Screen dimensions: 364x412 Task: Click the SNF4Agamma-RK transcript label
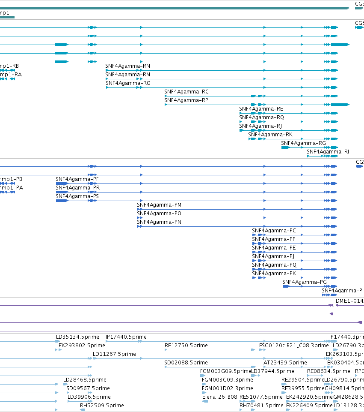click(270, 135)
